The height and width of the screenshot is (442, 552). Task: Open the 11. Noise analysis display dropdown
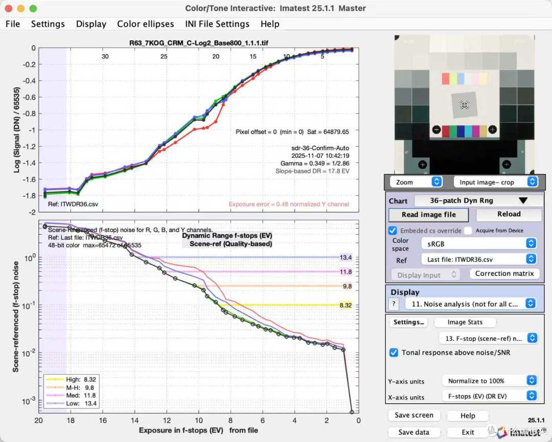click(x=471, y=304)
